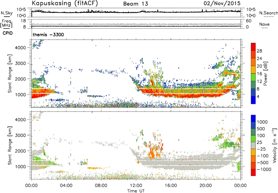Viewport: 278px width, 193px height.
Task: Click the red bottom swatch of velocity colorbar
Action: [x=253, y=172]
